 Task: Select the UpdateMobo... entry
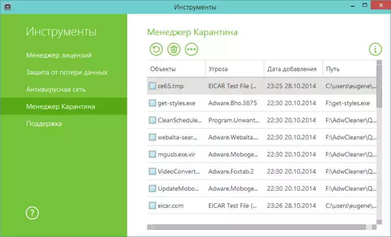point(178,189)
